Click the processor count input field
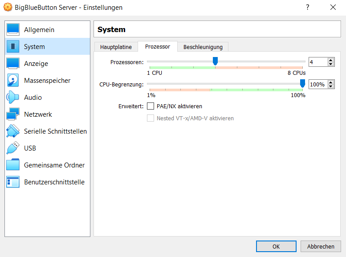 pos(318,62)
